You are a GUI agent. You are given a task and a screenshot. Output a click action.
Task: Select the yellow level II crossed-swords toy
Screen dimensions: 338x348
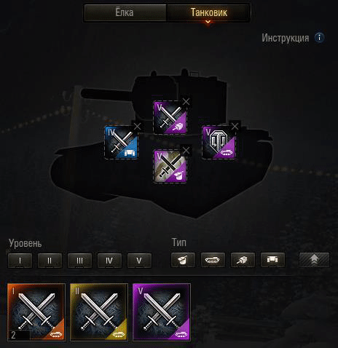99,312
